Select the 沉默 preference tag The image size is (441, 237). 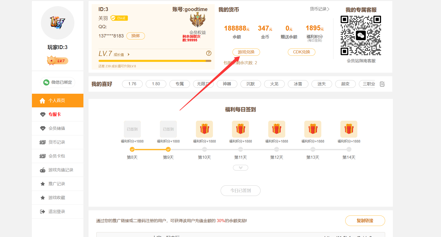251,84
